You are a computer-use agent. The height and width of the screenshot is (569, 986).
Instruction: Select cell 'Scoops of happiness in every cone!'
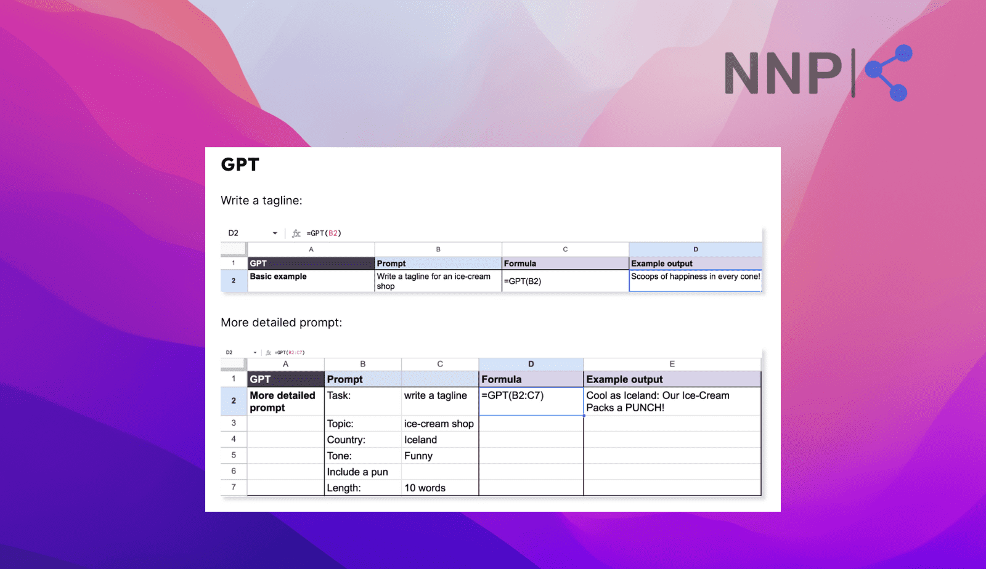[x=696, y=281]
